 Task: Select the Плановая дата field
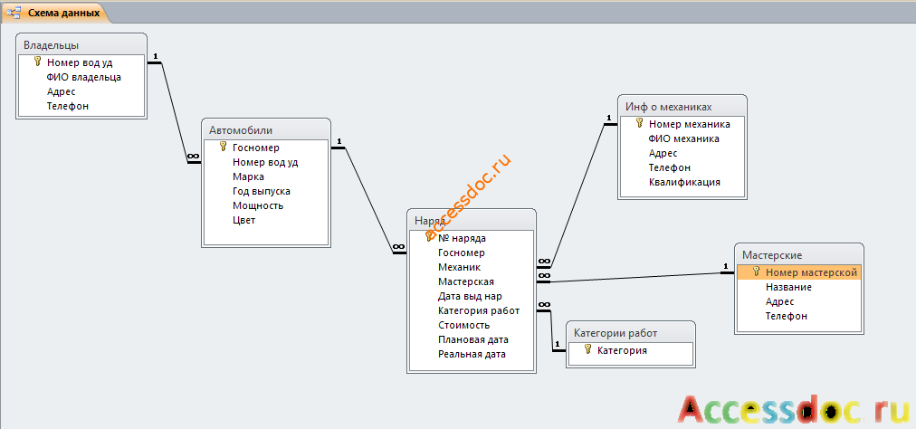472,339
